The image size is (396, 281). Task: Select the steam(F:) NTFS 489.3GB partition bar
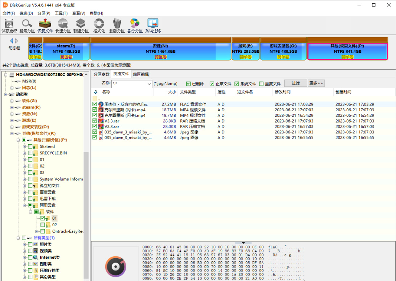click(66, 49)
